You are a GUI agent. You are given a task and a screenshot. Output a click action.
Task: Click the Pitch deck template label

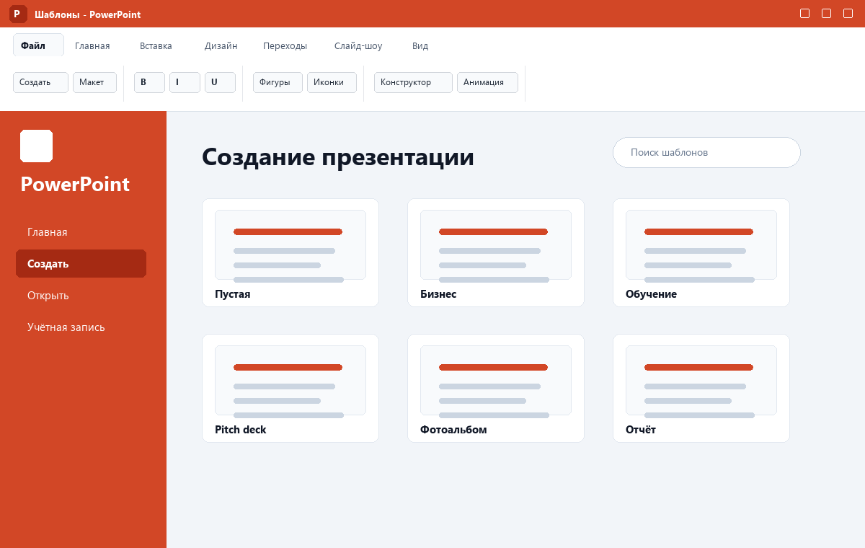(x=241, y=430)
